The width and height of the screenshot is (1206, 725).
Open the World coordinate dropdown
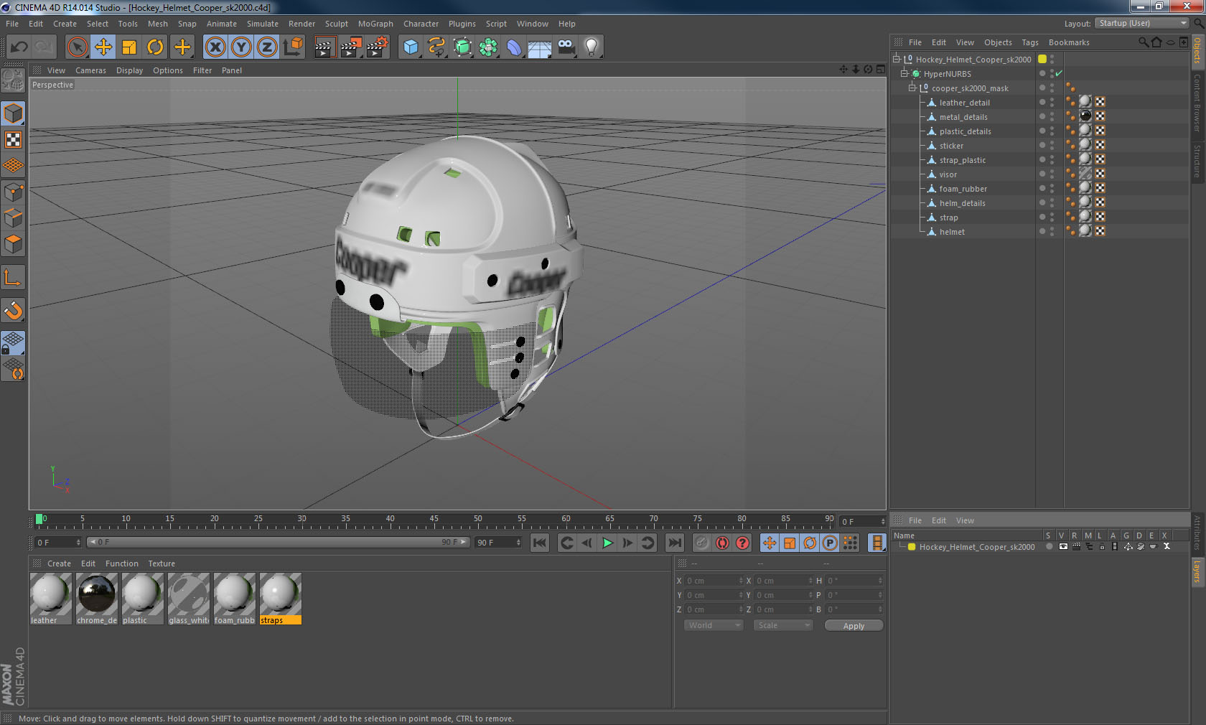point(714,625)
